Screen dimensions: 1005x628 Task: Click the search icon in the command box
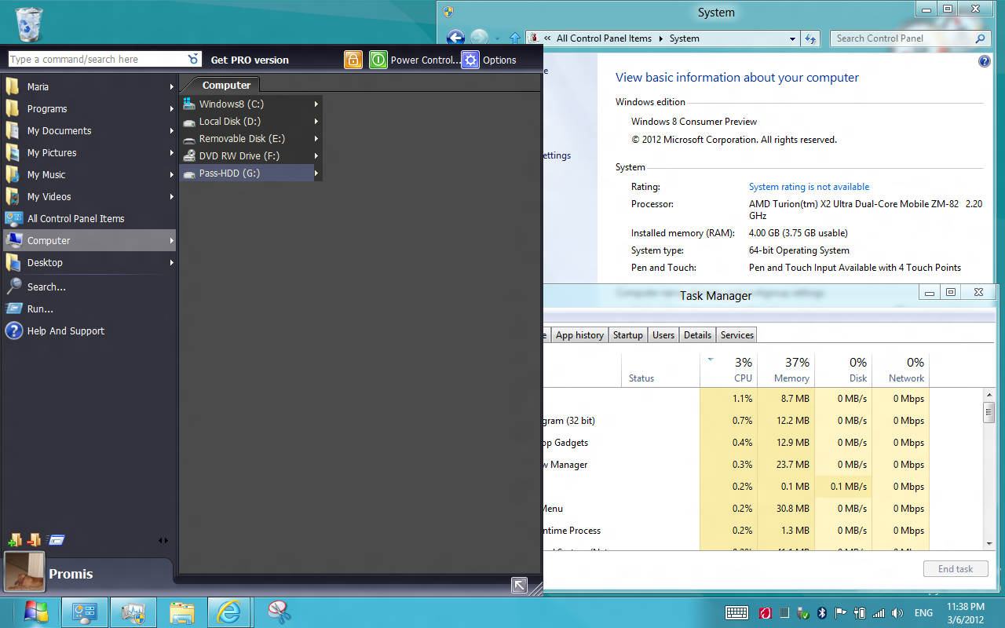[x=194, y=60]
